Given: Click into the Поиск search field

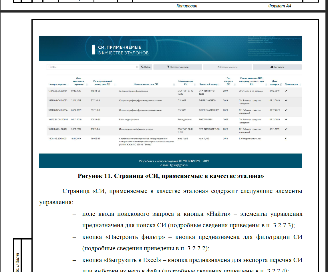Looking at the screenshot, I should 92,67.
